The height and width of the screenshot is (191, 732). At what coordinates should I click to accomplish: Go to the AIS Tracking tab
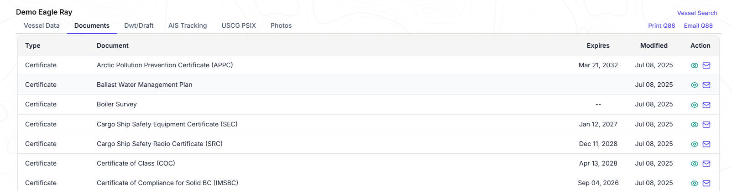(188, 25)
